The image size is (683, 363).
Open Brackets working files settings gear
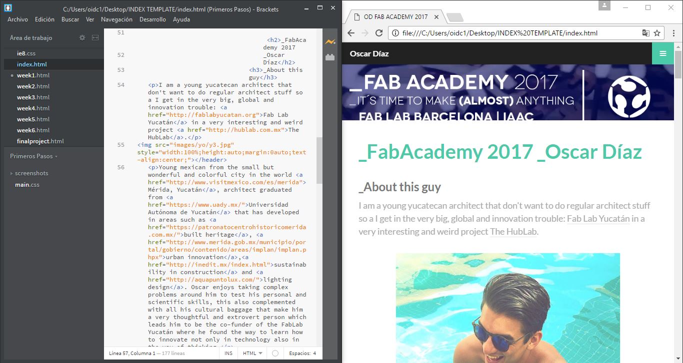82,38
